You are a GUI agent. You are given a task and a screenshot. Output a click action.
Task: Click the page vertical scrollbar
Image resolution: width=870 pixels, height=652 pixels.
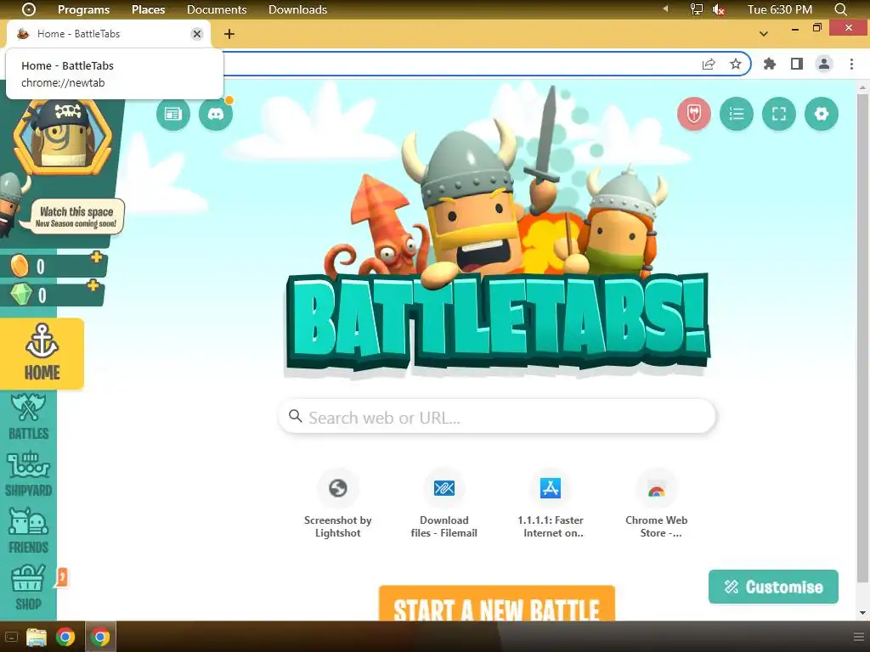pos(862,338)
